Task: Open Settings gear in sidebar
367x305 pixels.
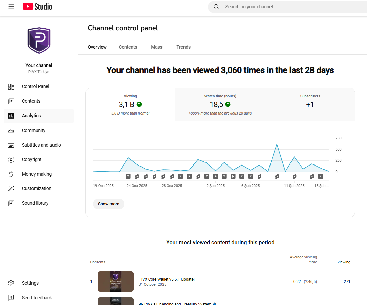Action: pyautogui.click(x=11, y=283)
